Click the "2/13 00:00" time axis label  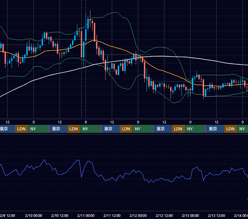point(190,215)
